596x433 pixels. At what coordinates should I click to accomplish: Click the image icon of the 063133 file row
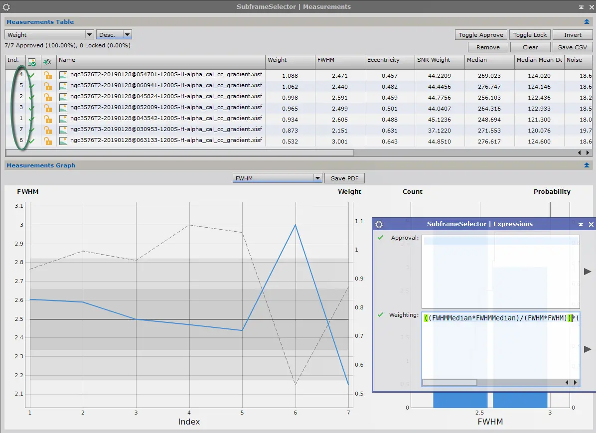pyautogui.click(x=63, y=141)
